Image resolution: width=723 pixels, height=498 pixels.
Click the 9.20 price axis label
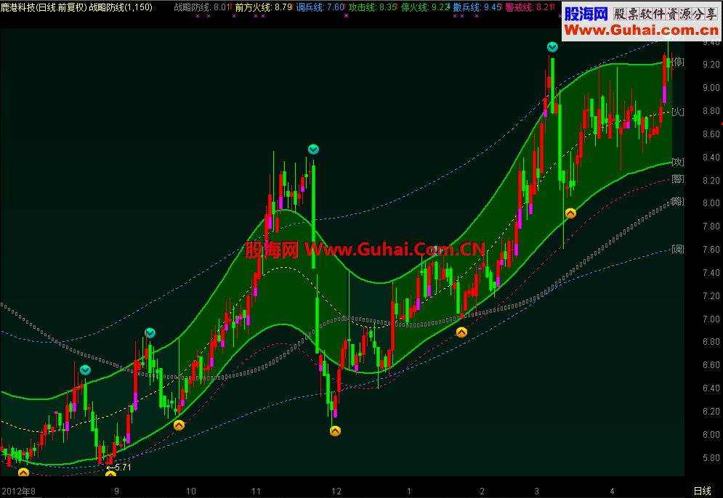[711, 65]
